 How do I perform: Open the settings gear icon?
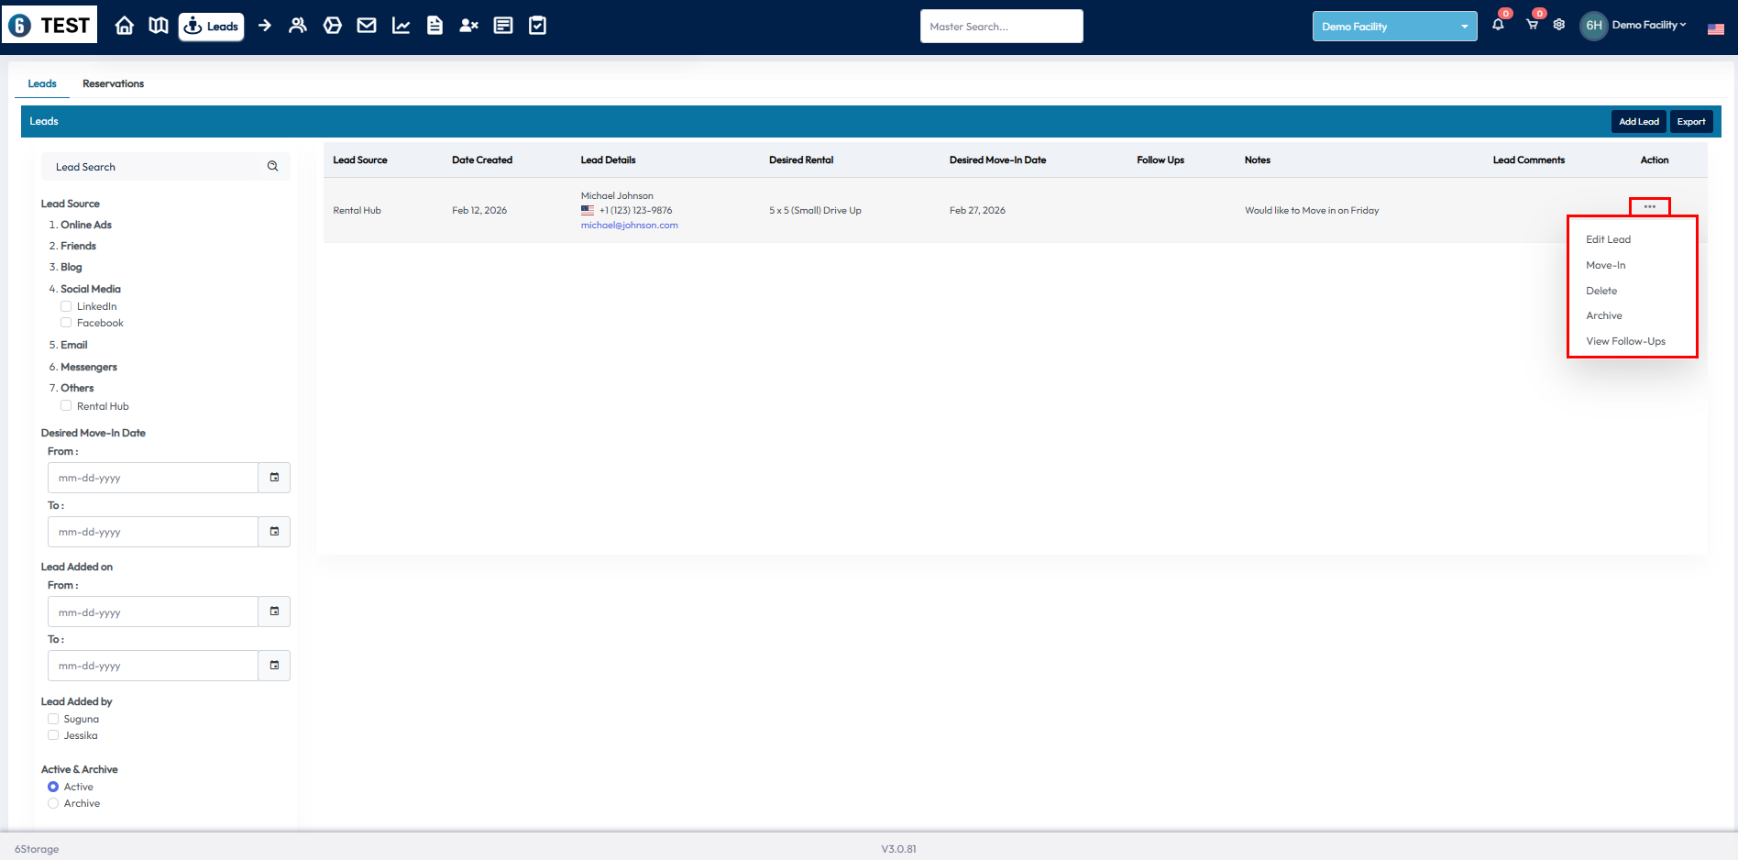tap(1559, 25)
